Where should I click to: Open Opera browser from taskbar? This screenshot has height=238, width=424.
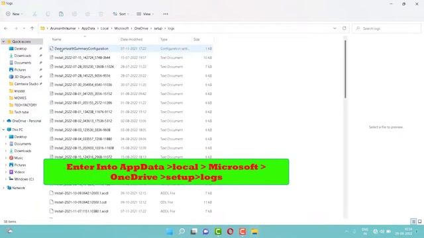coord(231,231)
